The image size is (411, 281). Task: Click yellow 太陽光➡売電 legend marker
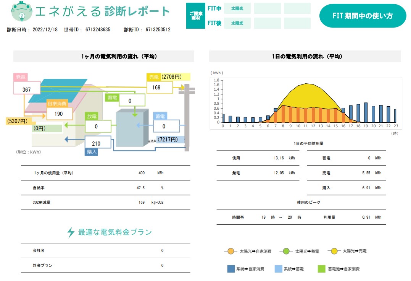(334, 251)
